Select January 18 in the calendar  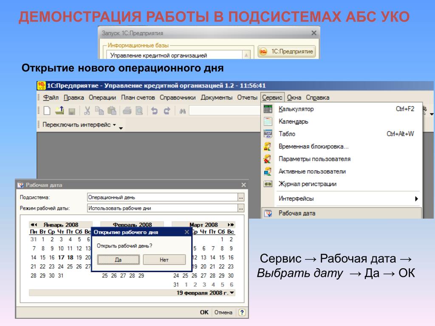click(70, 258)
